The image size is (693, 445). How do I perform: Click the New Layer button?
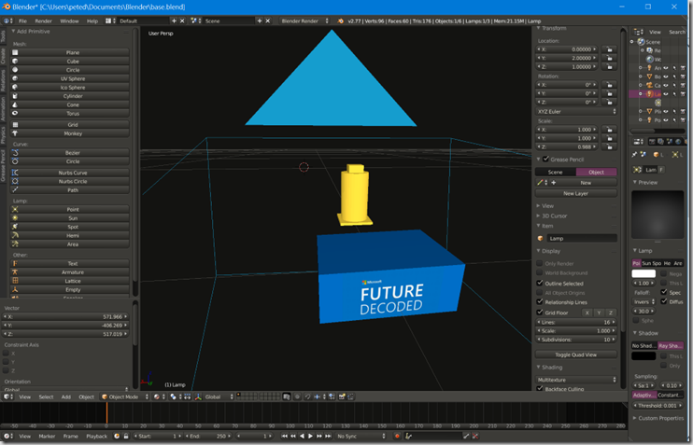pos(576,193)
